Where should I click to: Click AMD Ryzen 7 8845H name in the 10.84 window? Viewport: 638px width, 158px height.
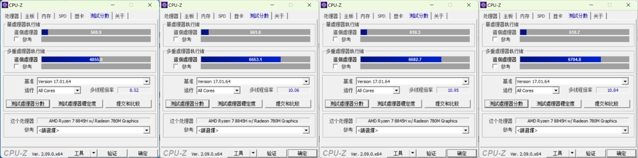pyautogui.click(x=572, y=121)
